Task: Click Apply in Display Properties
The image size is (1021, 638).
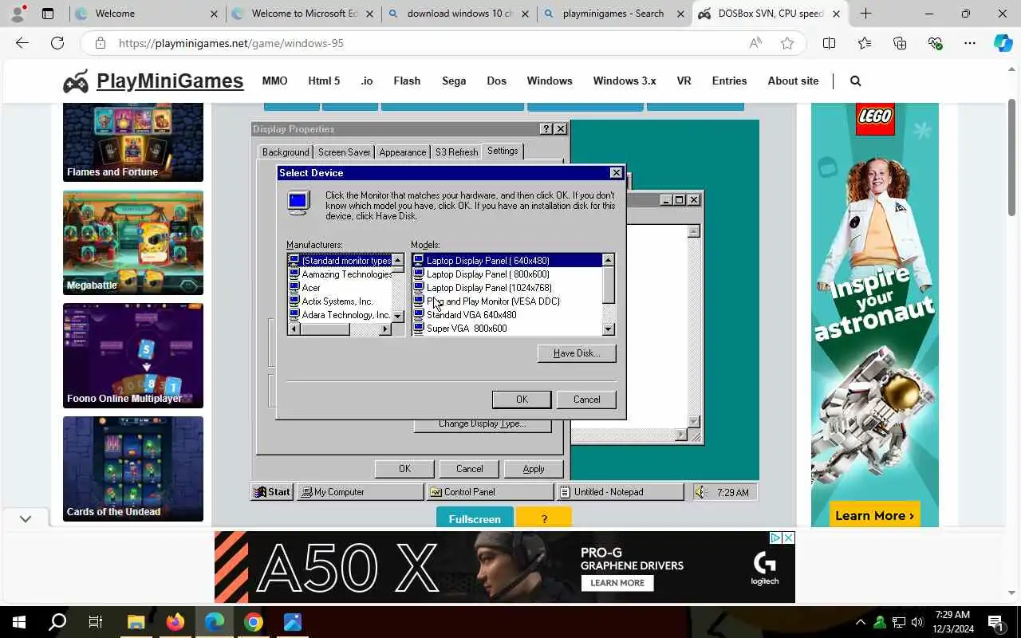Action: pos(534,469)
